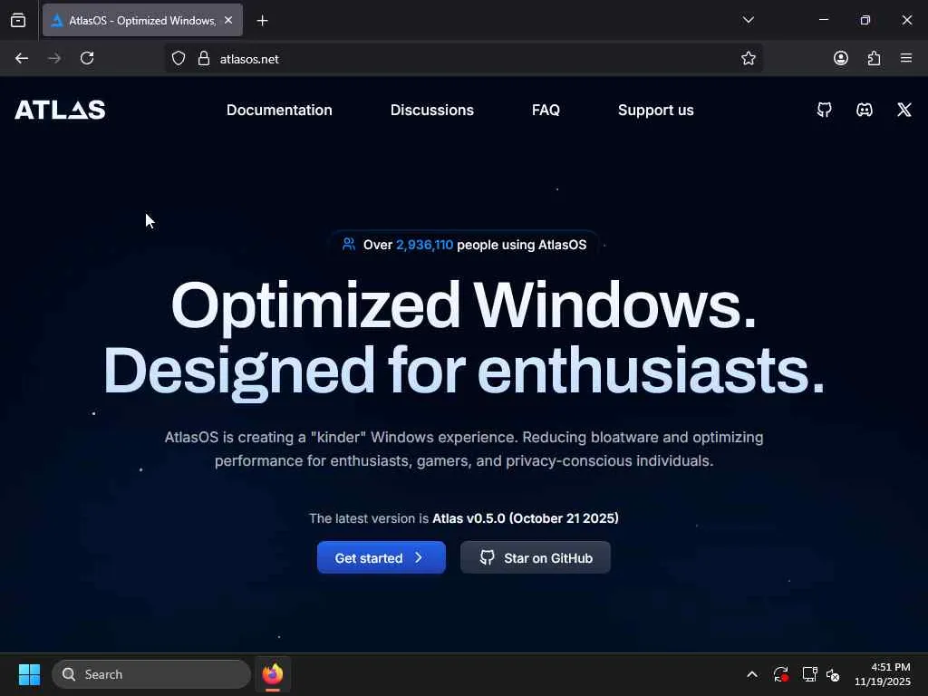Close the AtlasOS tab

tap(228, 20)
